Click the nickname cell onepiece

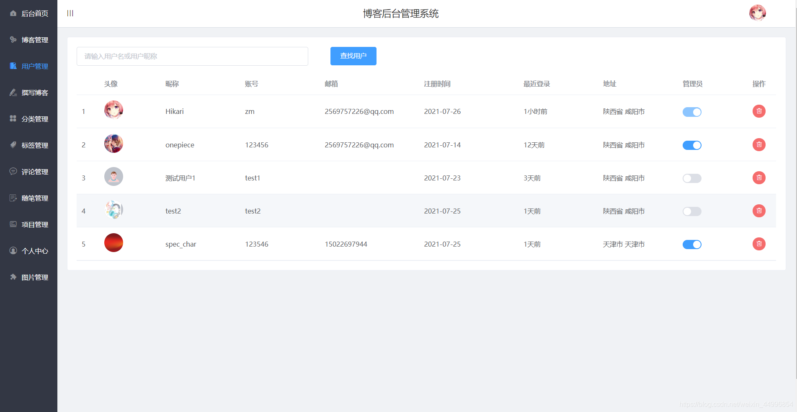pos(180,145)
